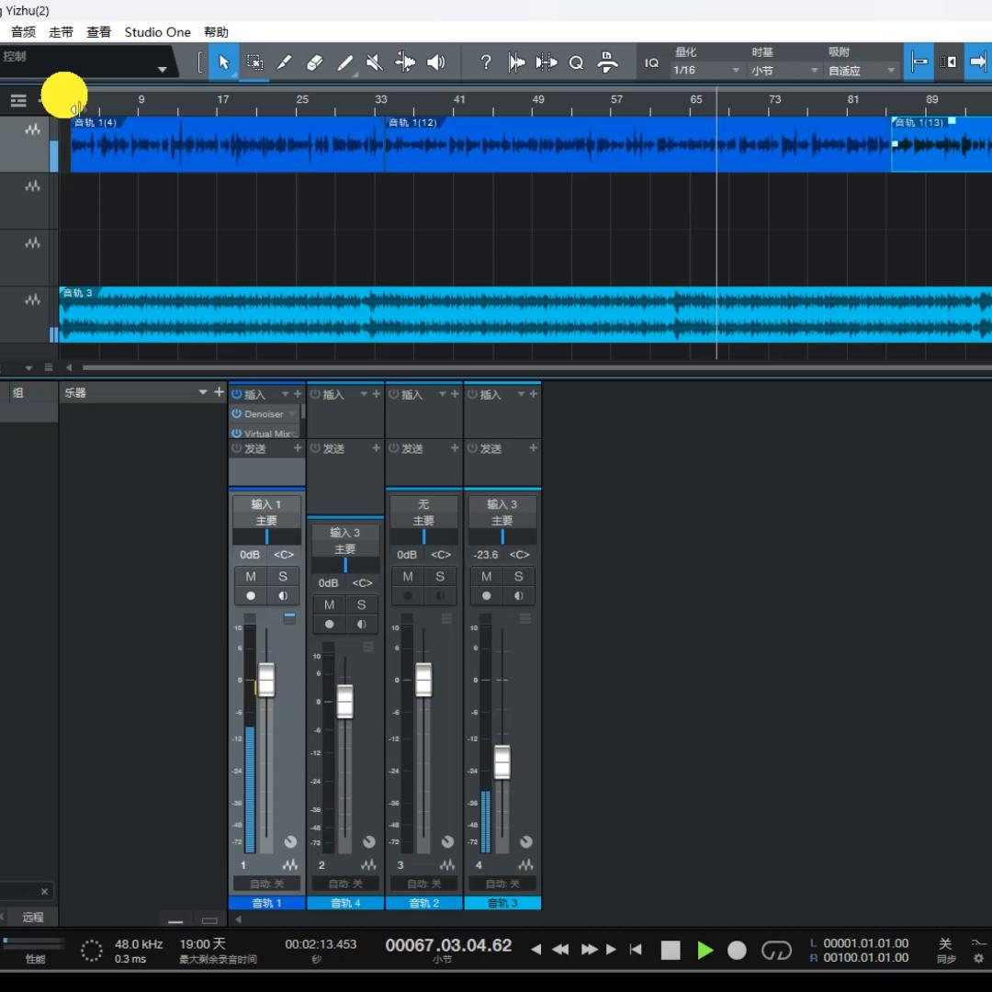The height and width of the screenshot is (992, 992).
Task: Click the Record button in the transport
Action: point(737,951)
